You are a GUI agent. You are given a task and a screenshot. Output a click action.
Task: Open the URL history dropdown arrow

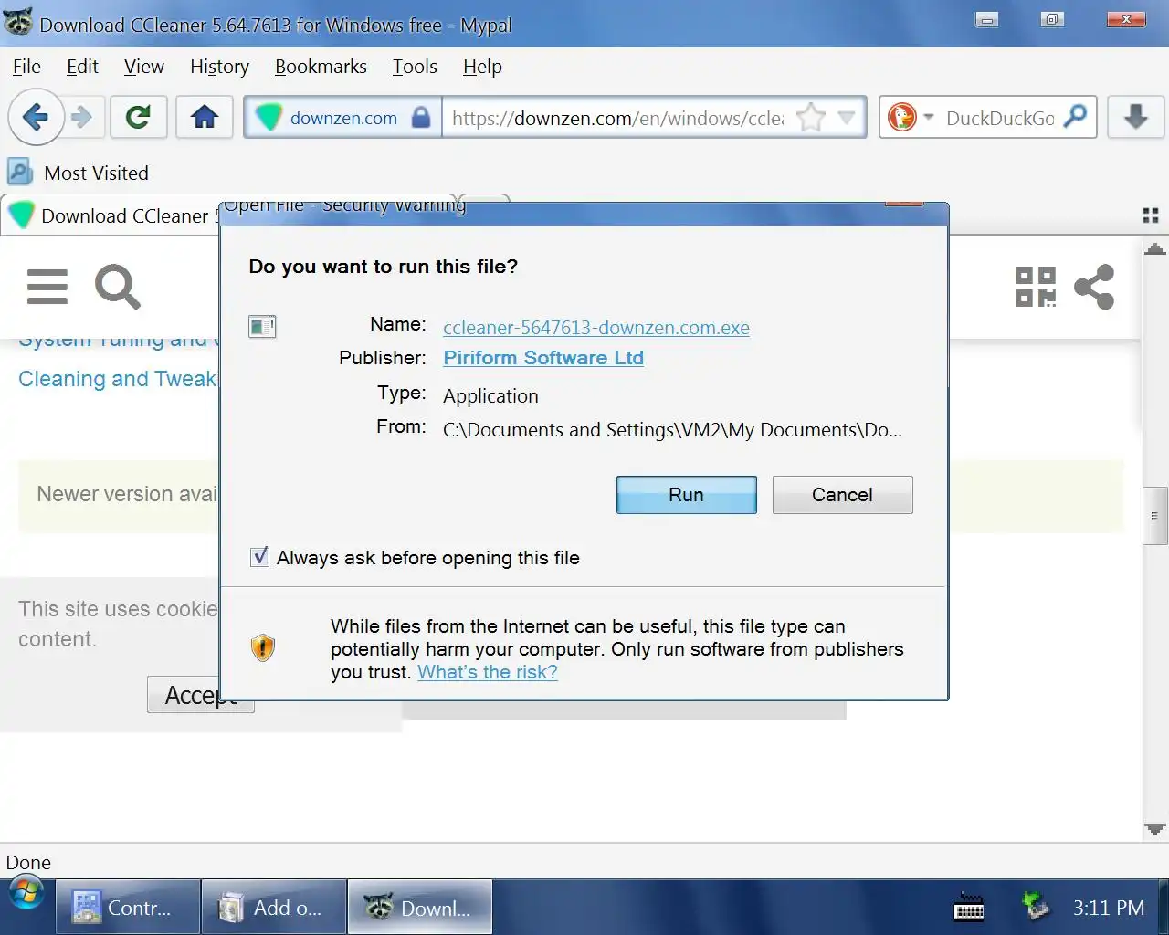(x=847, y=118)
